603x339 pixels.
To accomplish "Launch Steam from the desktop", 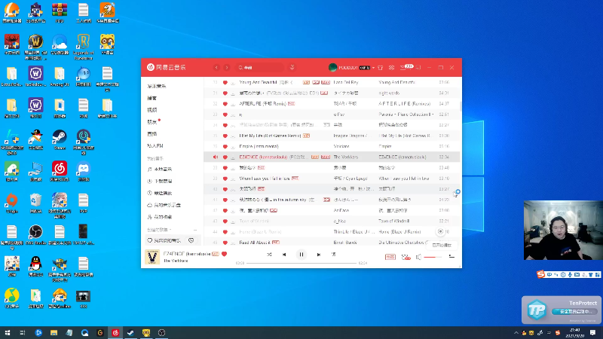I will click(x=60, y=139).
